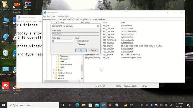Image resolution: width=193 pixels, height=108 pixels.
Task: Open Registry Editor File menu
Action: pos(44,16)
